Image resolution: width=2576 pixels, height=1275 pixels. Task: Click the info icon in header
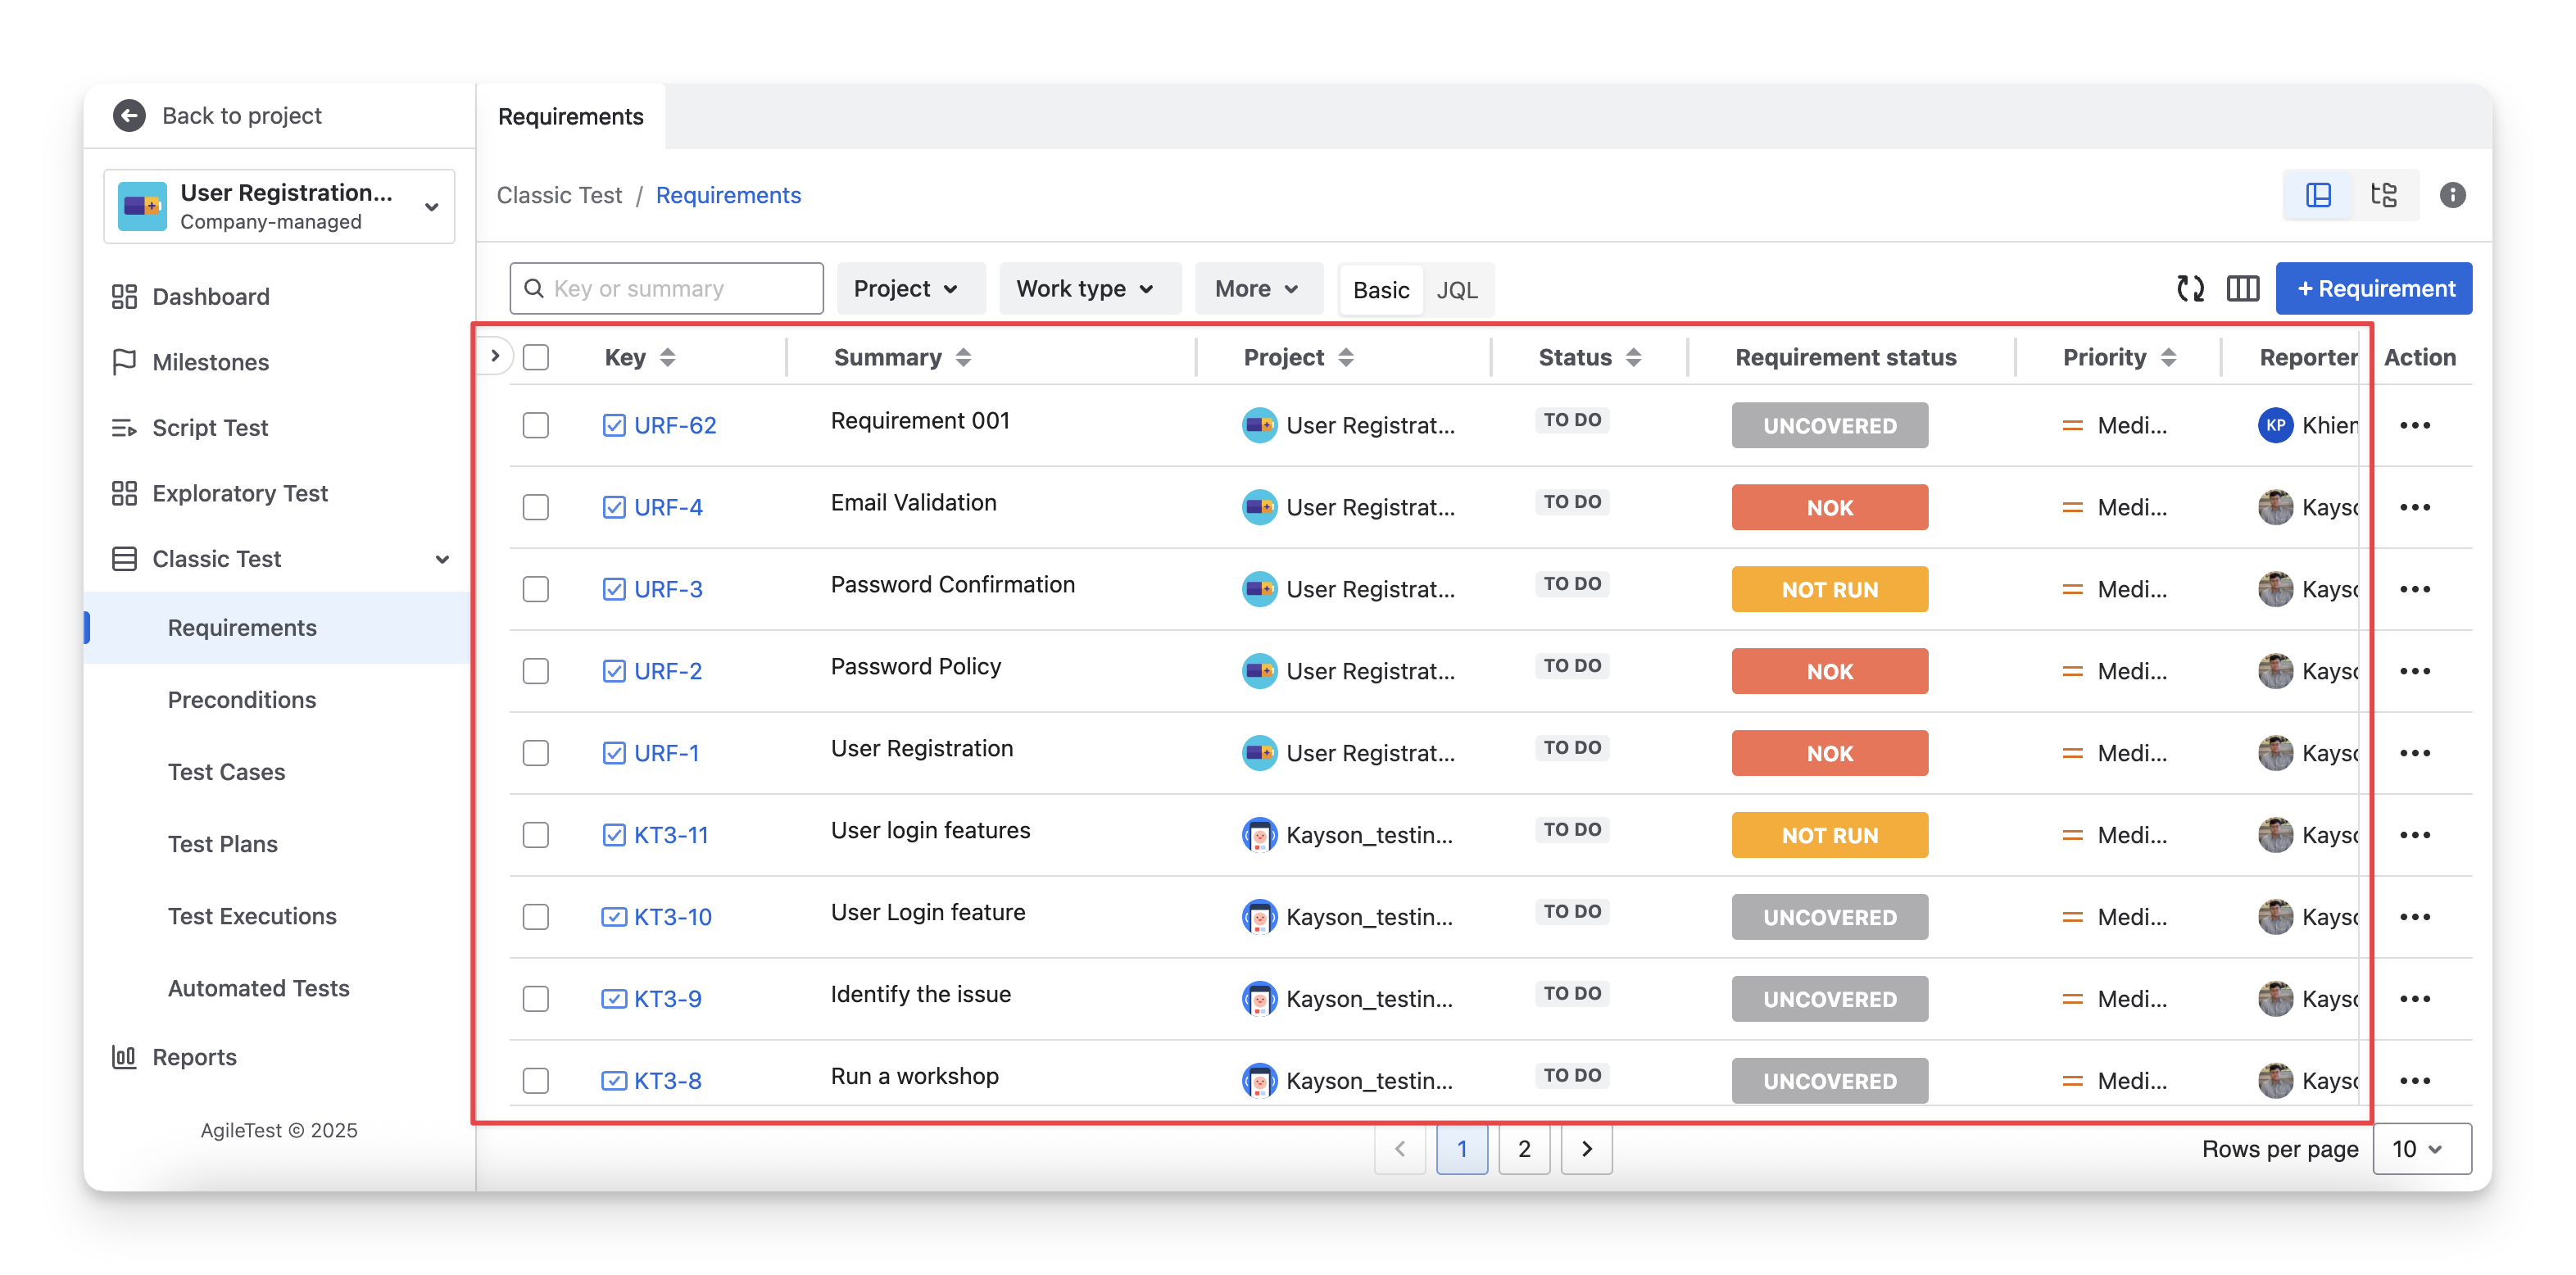tap(2452, 195)
